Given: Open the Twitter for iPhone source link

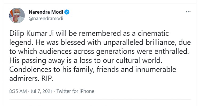Looking at the screenshot, I should [75, 91].
